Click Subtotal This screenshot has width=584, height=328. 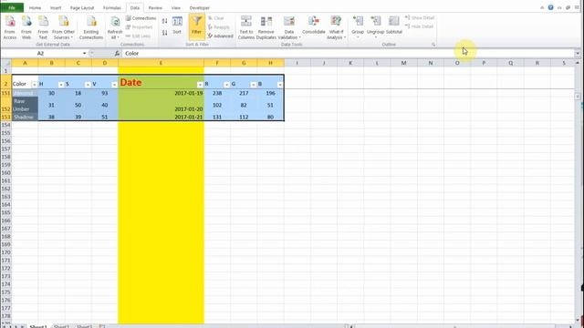(x=393, y=26)
